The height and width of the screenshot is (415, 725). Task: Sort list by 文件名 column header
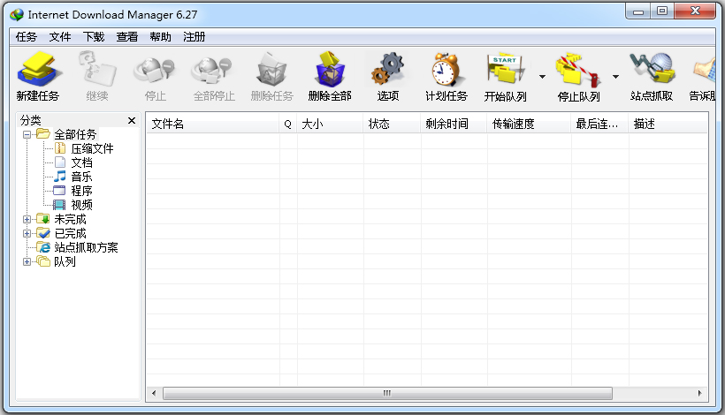[212, 124]
